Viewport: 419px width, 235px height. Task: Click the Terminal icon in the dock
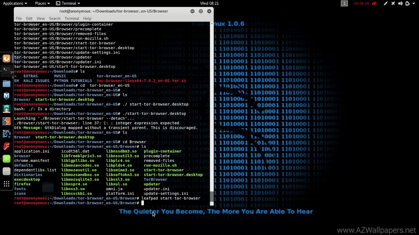click(x=7, y=70)
